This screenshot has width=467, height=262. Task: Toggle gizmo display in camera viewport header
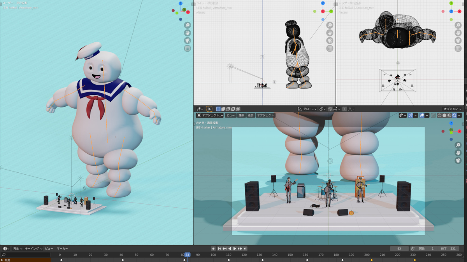tap(411, 115)
